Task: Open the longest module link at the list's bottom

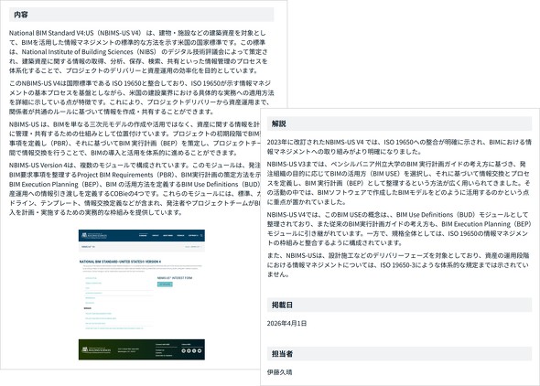Action: [114, 328]
